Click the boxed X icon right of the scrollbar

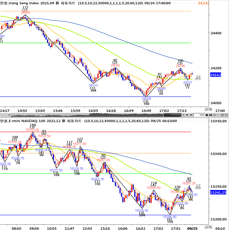click(226, 115)
